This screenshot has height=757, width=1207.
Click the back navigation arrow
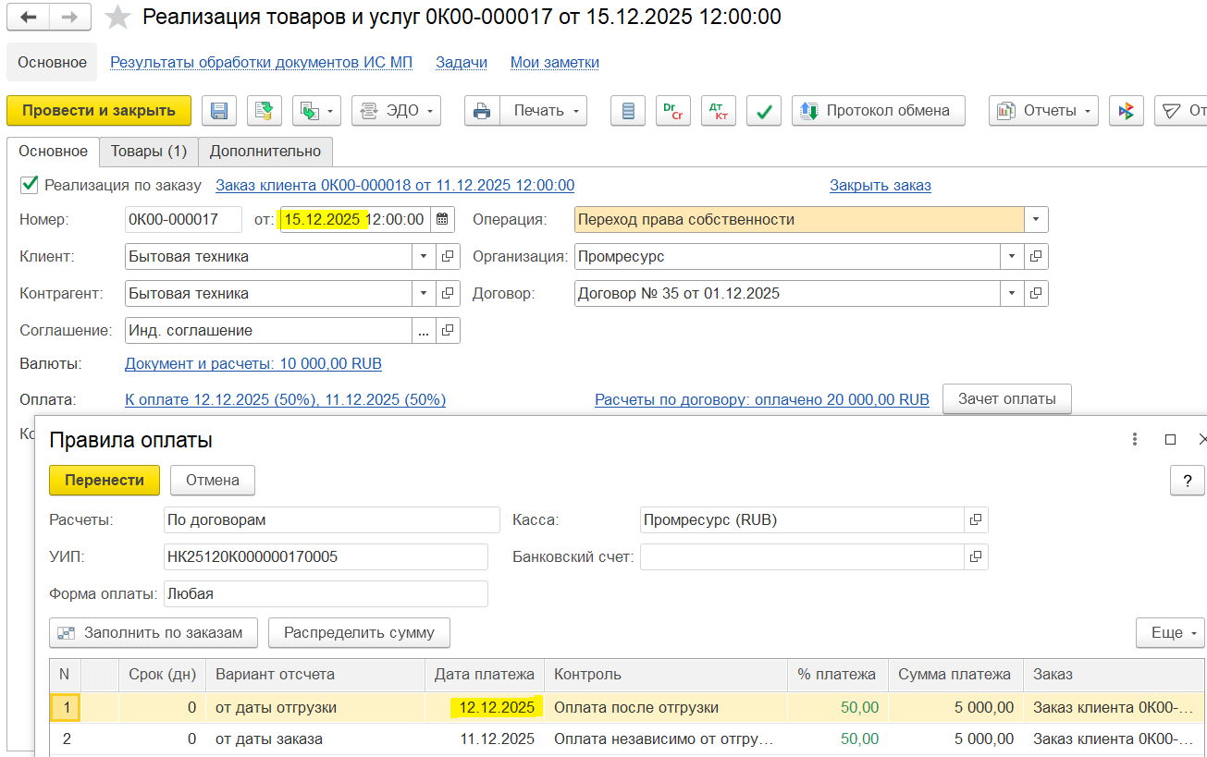point(29,17)
